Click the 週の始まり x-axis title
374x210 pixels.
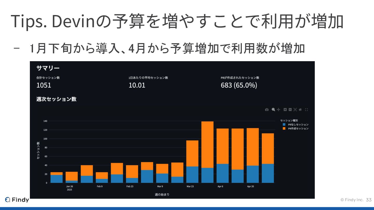pos(162,194)
